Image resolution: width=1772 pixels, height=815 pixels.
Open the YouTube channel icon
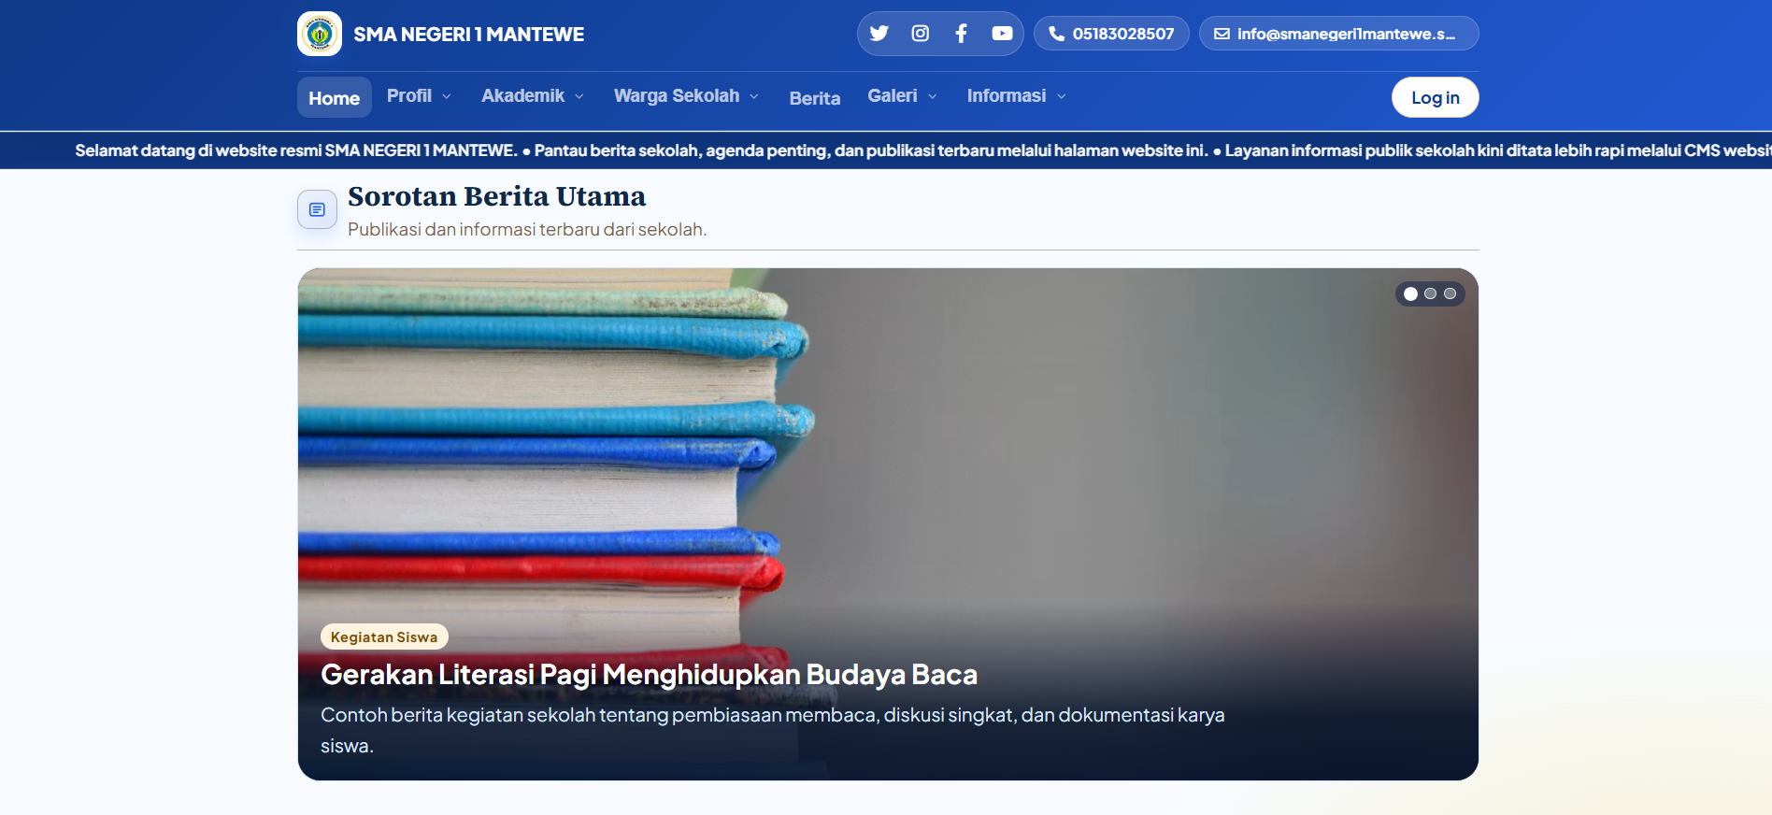tap(1002, 34)
